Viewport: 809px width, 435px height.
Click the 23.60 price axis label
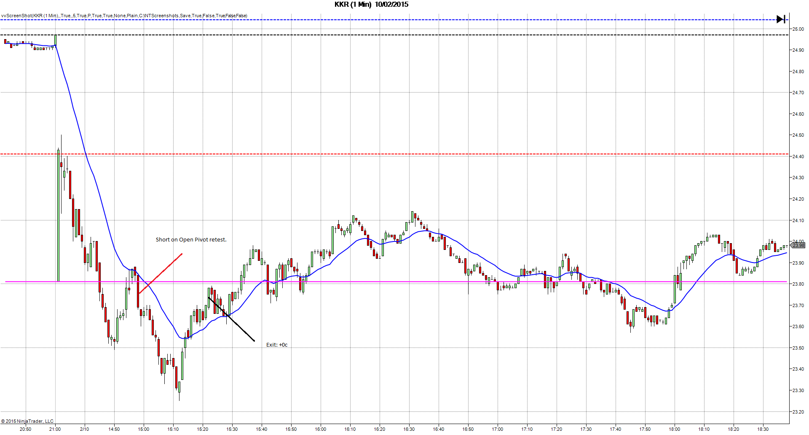point(798,326)
